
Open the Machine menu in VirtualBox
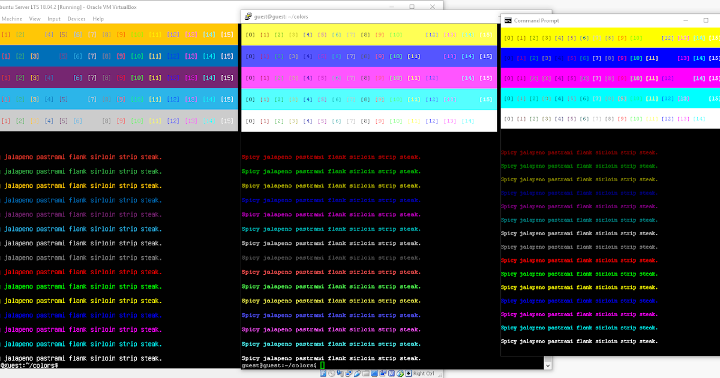11,19
